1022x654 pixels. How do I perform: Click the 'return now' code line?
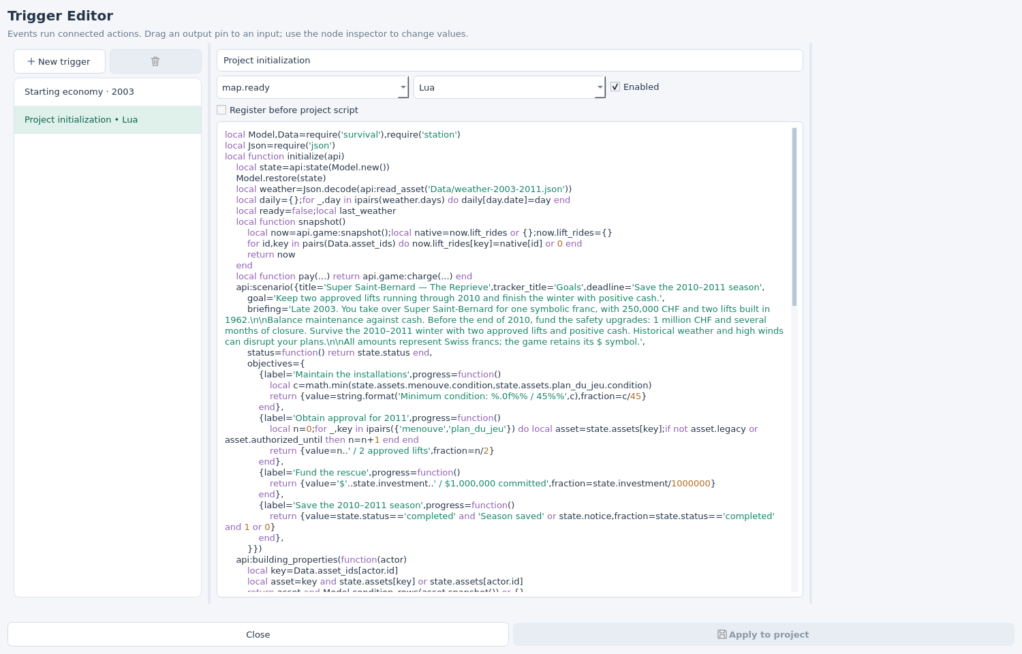[x=271, y=255]
